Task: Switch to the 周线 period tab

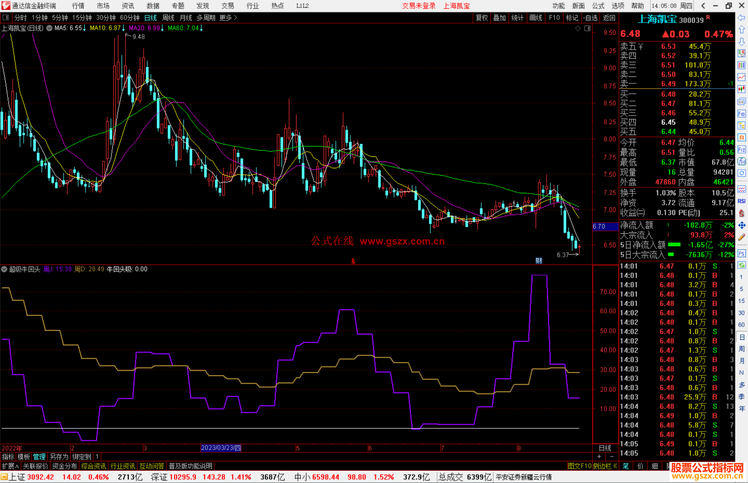Action: pos(168,18)
